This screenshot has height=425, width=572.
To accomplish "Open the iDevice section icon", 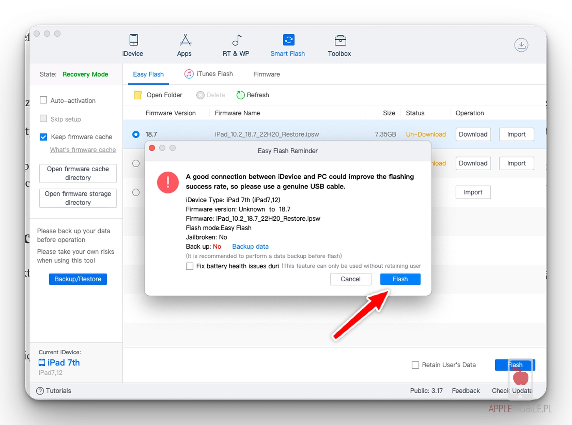I will click(x=133, y=40).
